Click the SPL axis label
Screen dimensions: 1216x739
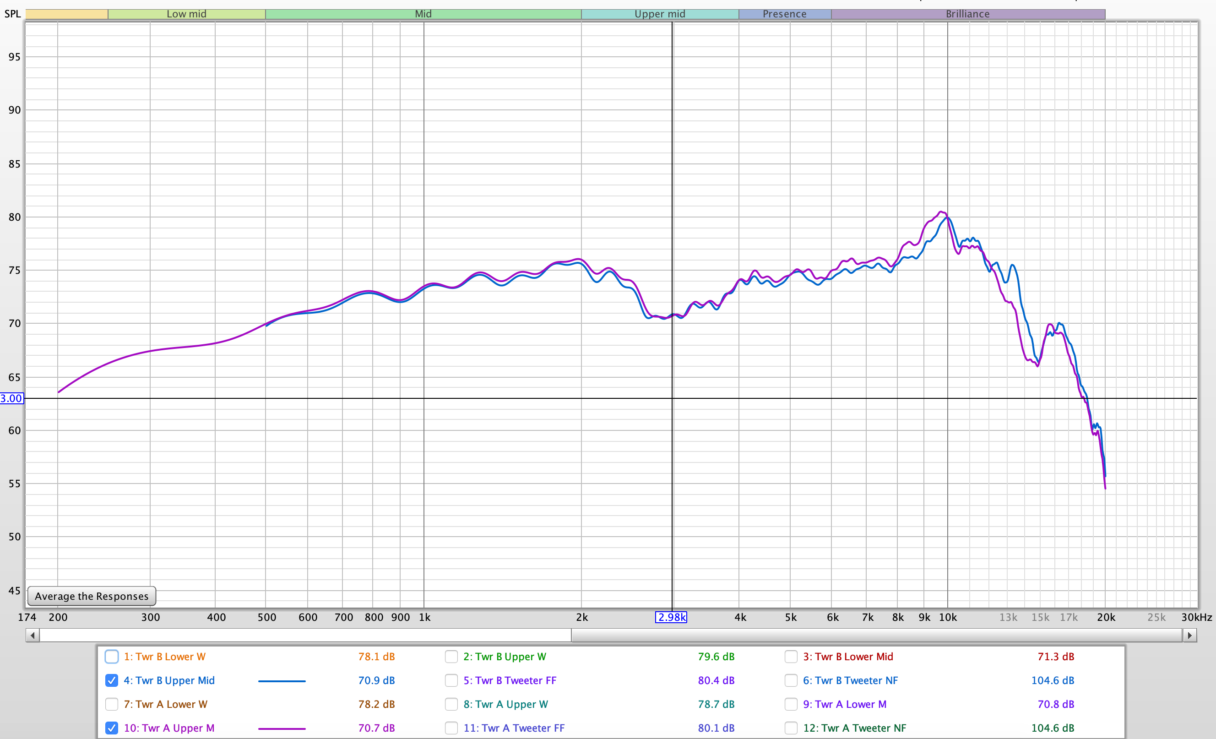[13, 14]
